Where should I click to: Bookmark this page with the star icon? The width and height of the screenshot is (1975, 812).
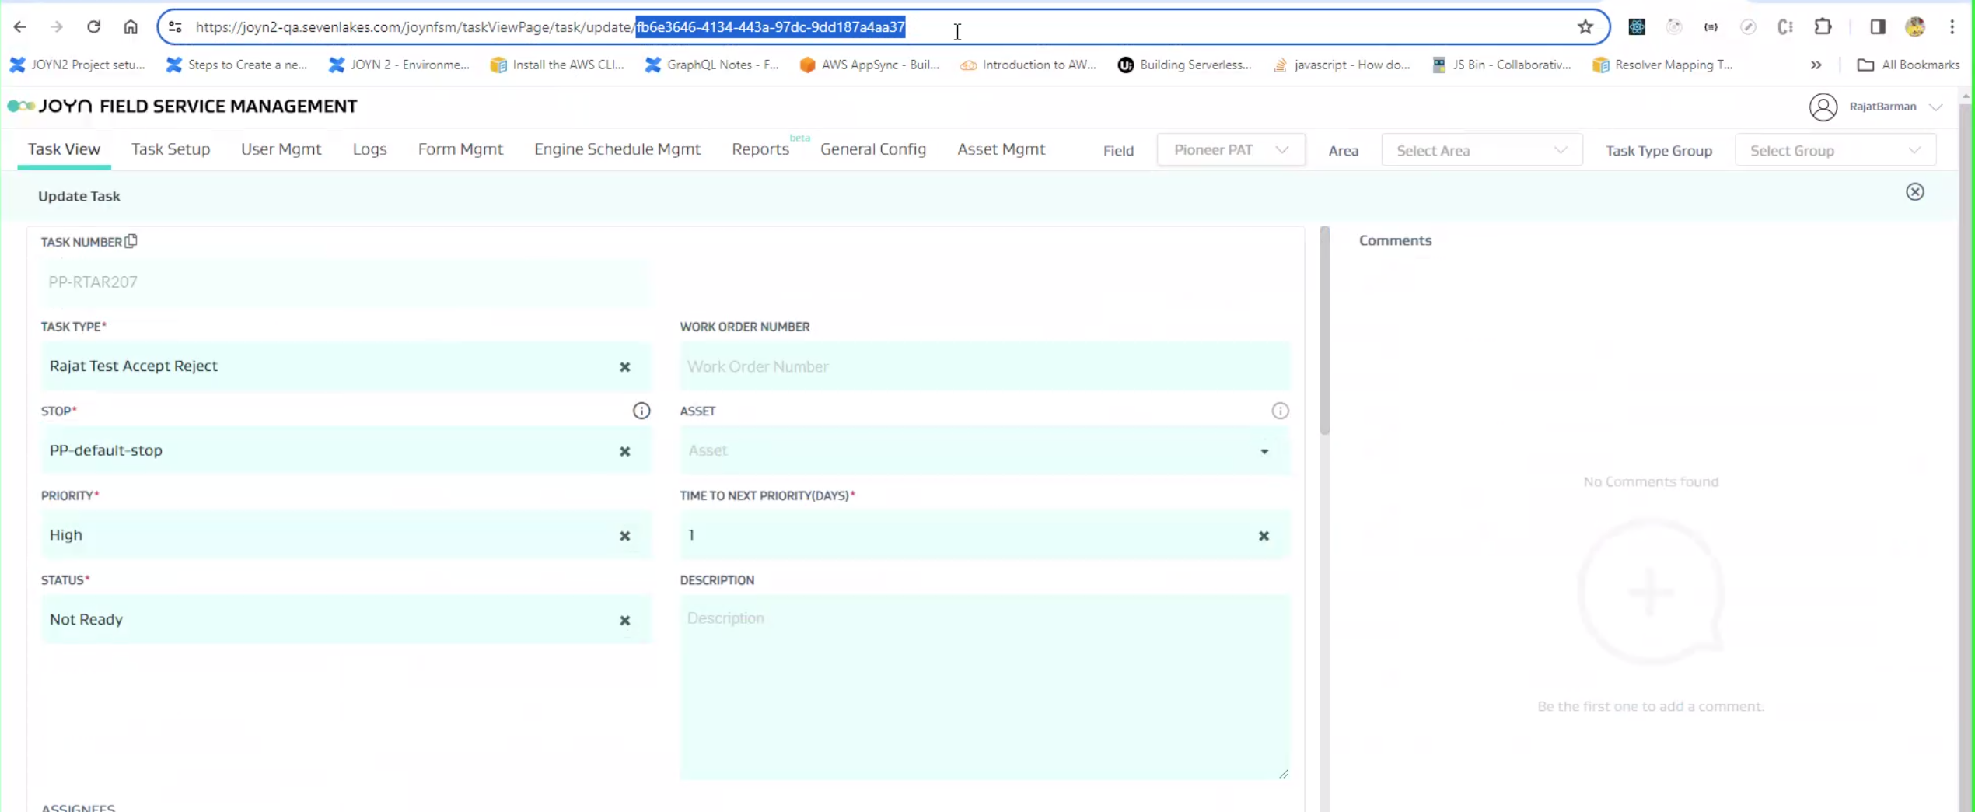pyautogui.click(x=1585, y=27)
